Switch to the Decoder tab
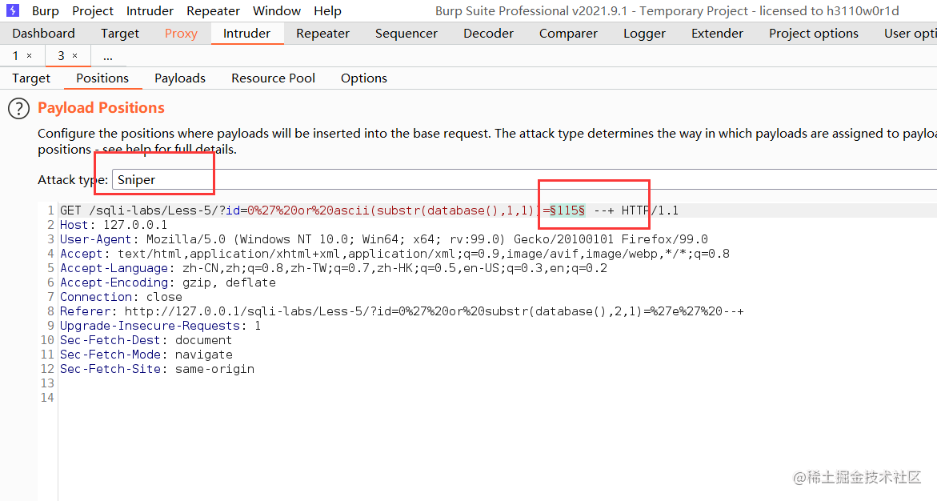 (x=488, y=34)
